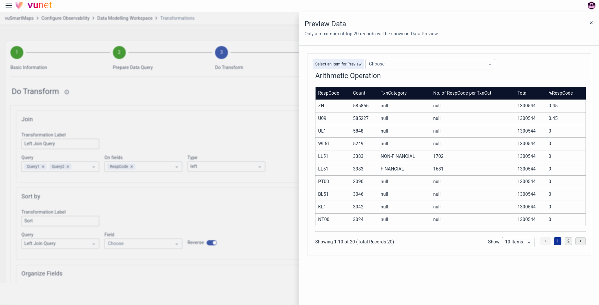The height and width of the screenshot is (305, 599).
Task: Open the Join Type dropdown
Action: 226,167
